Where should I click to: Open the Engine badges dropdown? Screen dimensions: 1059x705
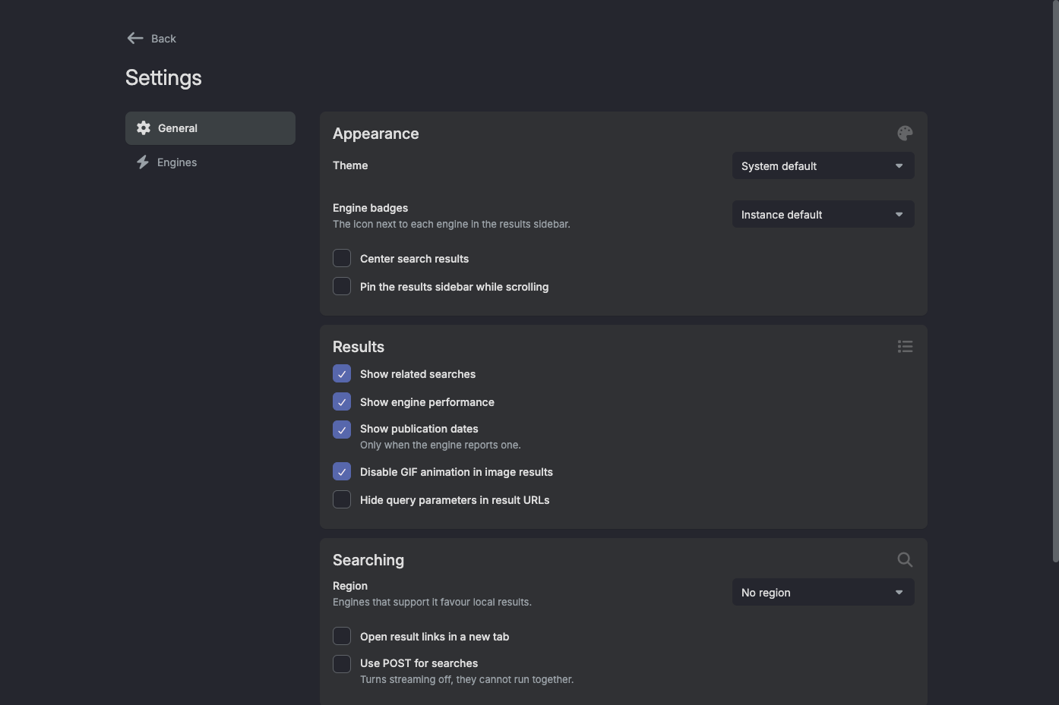click(x=823, y=215)
